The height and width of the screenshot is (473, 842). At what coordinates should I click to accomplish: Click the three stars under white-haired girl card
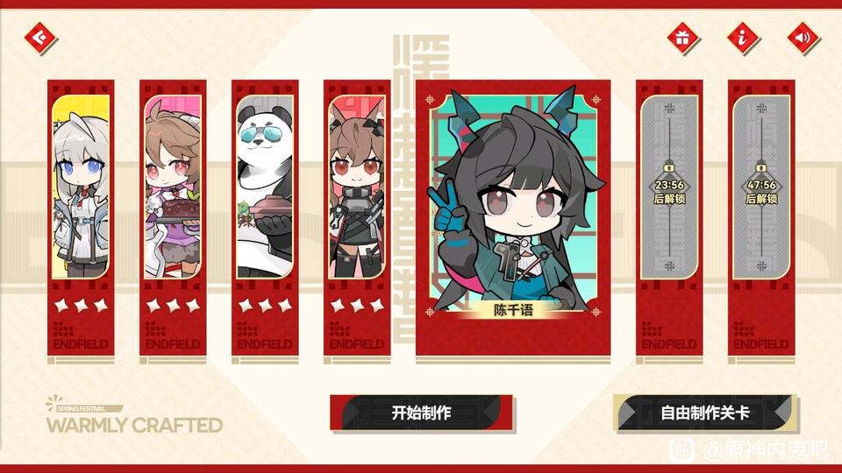[x=81, y=306]
